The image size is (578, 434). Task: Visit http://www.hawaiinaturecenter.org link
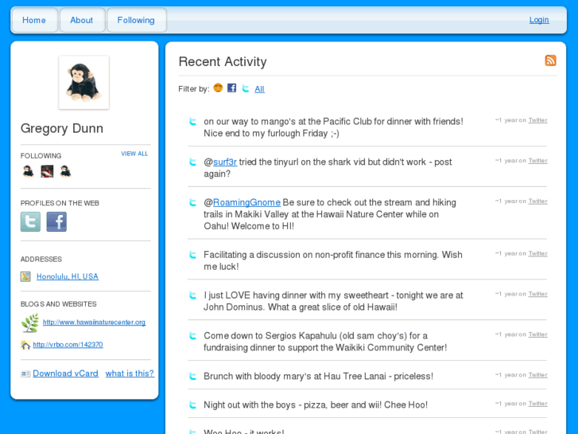95,322
